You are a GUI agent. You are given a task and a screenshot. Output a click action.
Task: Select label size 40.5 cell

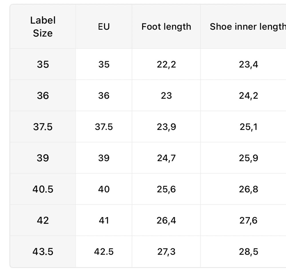[x=43, y=189]
